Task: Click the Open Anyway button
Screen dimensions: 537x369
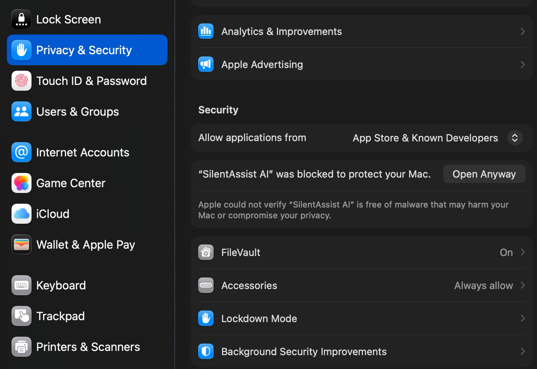Action: 484,174
